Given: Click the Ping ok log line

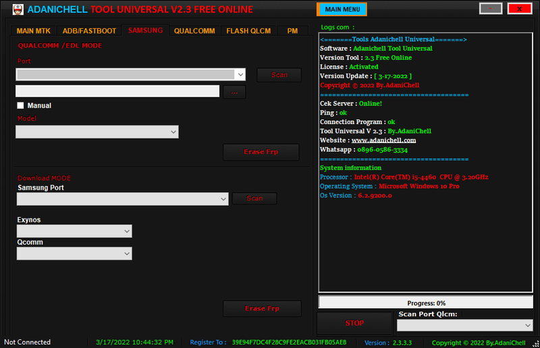Looking at the screenshot, I should click(333, 113).
